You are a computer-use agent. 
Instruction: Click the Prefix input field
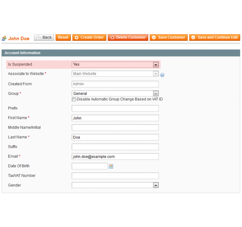click(x=115, y=108)
